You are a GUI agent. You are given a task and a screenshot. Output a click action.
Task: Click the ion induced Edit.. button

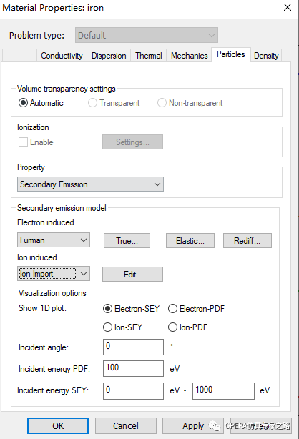click(132, 274)
